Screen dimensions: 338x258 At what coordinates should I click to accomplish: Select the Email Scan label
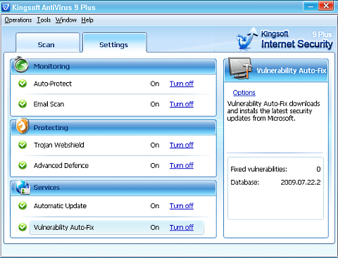(x=49, y=104)
